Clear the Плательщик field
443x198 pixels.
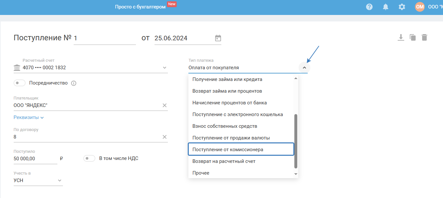tap(165, 105)
